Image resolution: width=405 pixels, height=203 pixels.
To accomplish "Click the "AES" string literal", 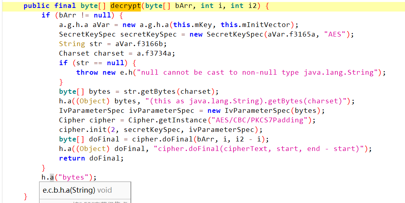I will coord(334,34).
